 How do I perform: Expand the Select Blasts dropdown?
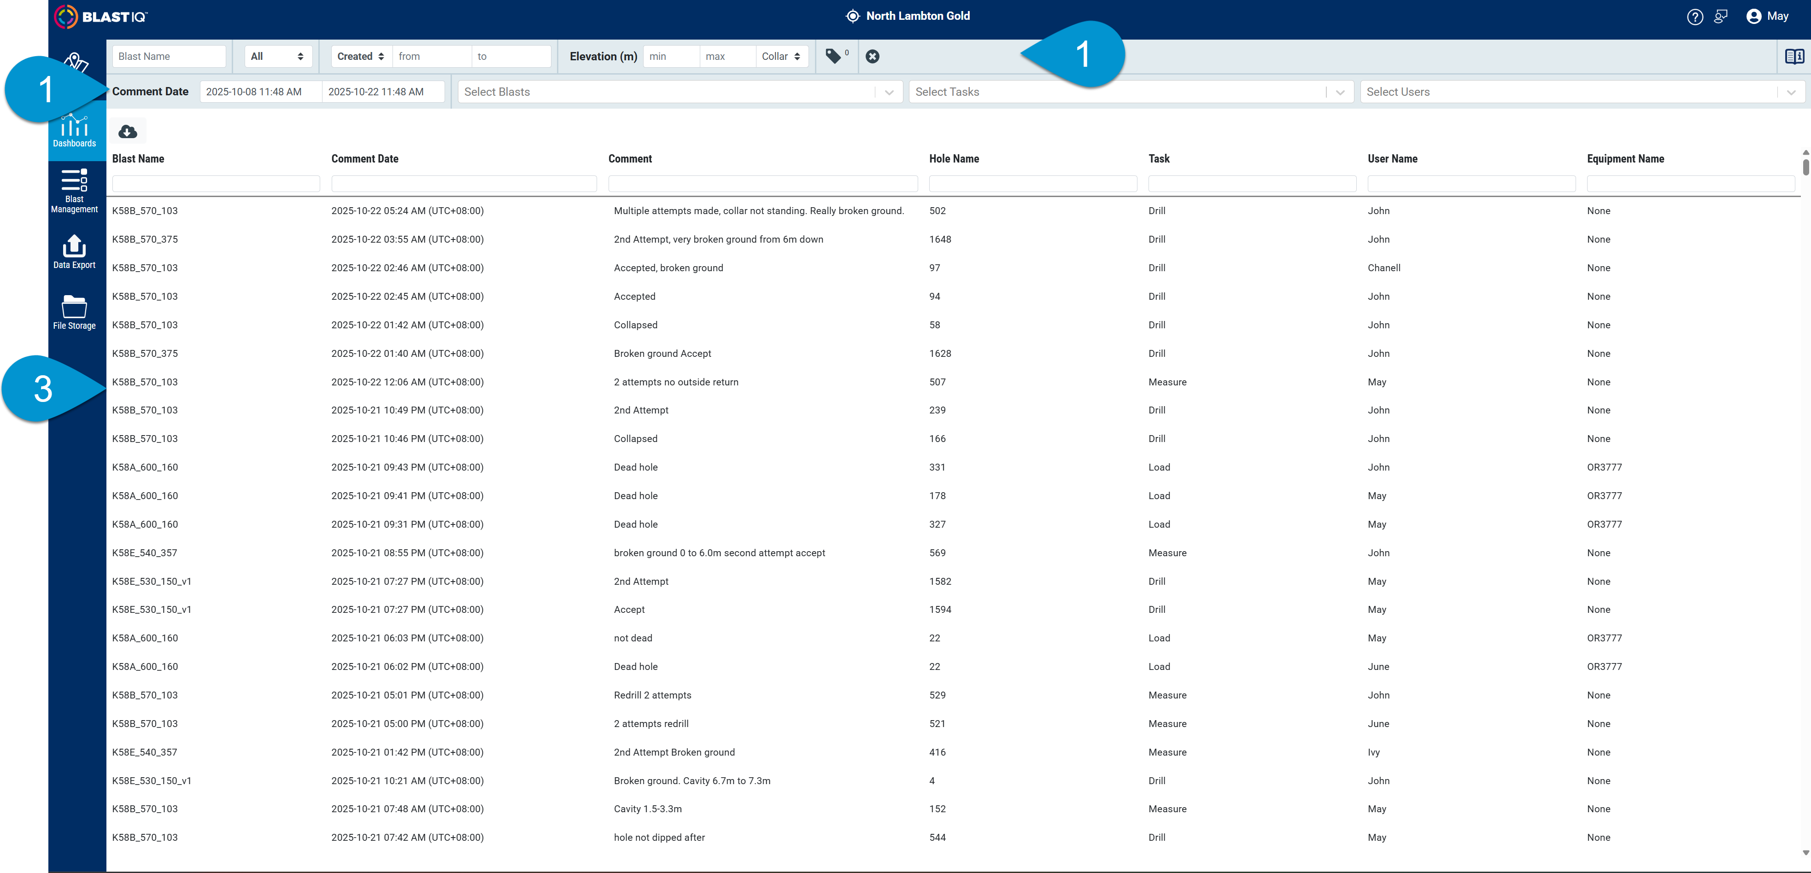point(680,92)
